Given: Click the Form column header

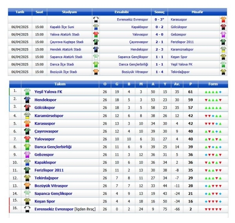Looking at the screenshot, I should (213, 84).
